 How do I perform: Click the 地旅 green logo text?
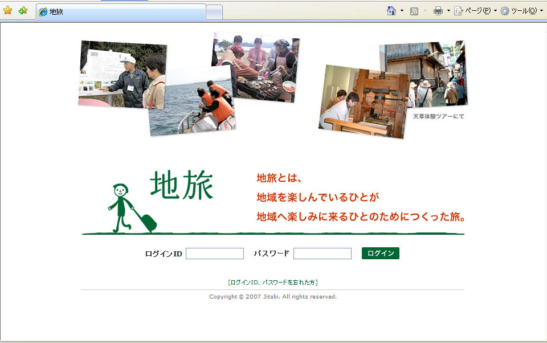pyautogui.click(x=182, y=185)
